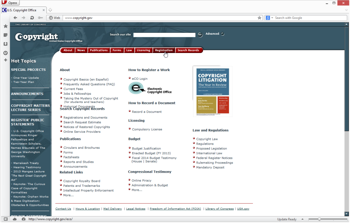
Task: Go back with the back arrow
Action: coord(15,18)
